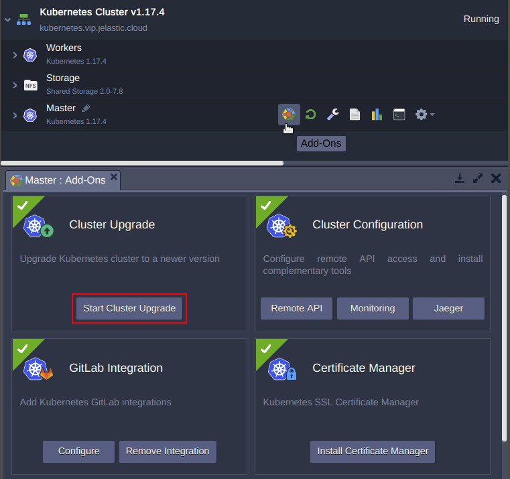Expand the Master node group

point(15,115)
